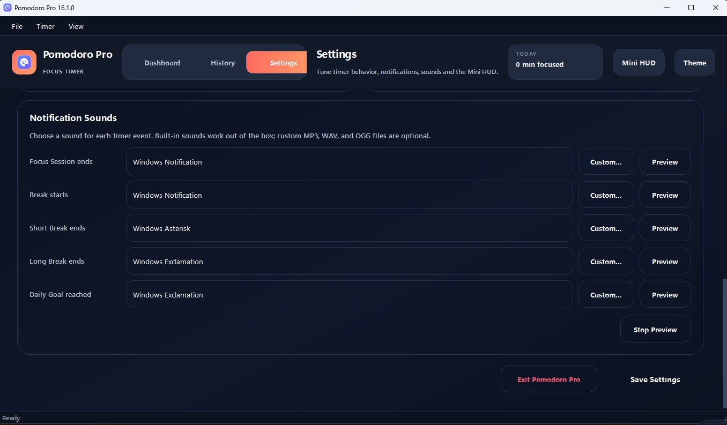Click the "Daily Goal reached" label

click(x=60, y=295)
